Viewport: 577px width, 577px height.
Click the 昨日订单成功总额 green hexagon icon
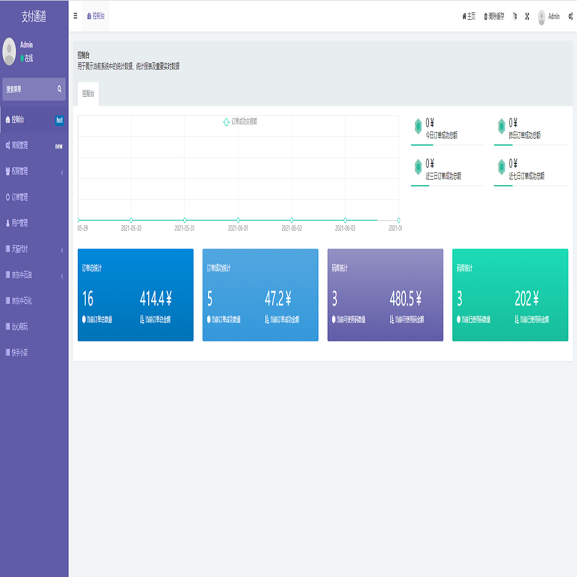(501, 126)
